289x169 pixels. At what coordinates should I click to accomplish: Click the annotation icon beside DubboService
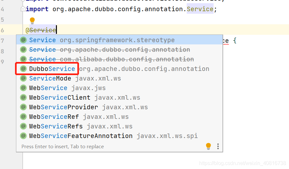pos(23,69)
